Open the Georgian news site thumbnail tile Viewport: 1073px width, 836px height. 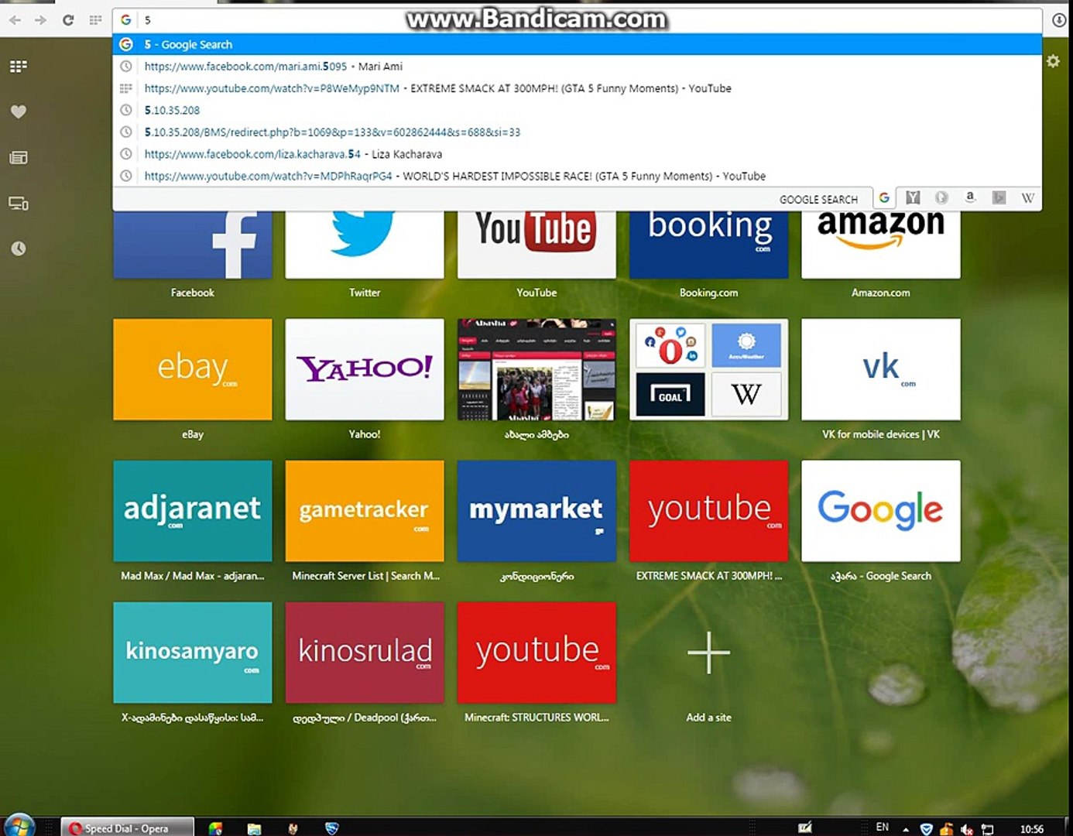(536, 369)
